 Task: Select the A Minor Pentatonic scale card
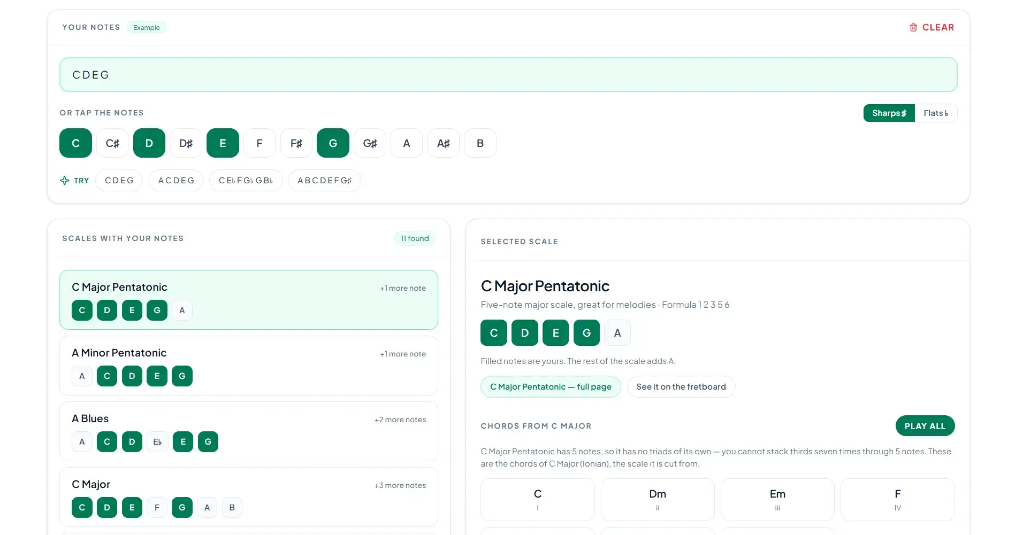tap(249, 366)
